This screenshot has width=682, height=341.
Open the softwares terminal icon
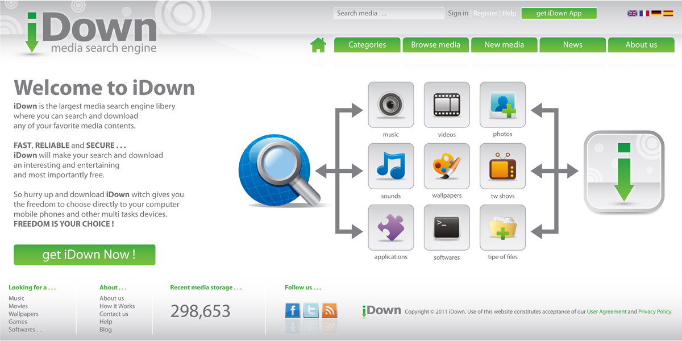pos(447,227)
